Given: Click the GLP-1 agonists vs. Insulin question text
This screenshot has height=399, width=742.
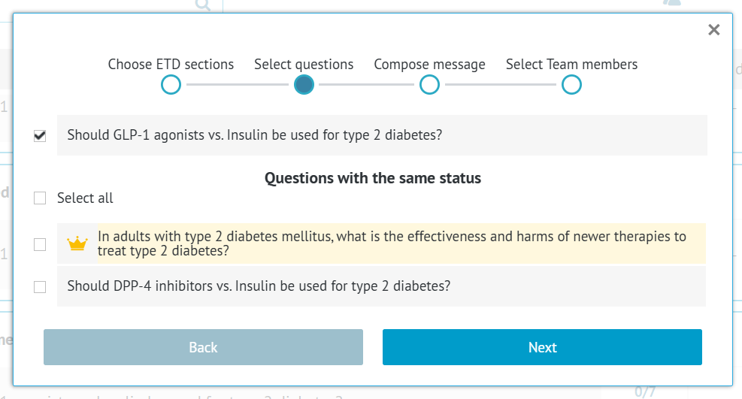Looking at the screenshot, I should click(x=254, y=136).
